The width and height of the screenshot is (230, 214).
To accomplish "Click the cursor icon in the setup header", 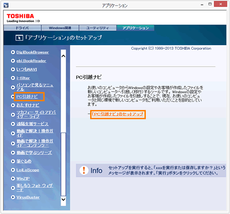I will point(19,38).
